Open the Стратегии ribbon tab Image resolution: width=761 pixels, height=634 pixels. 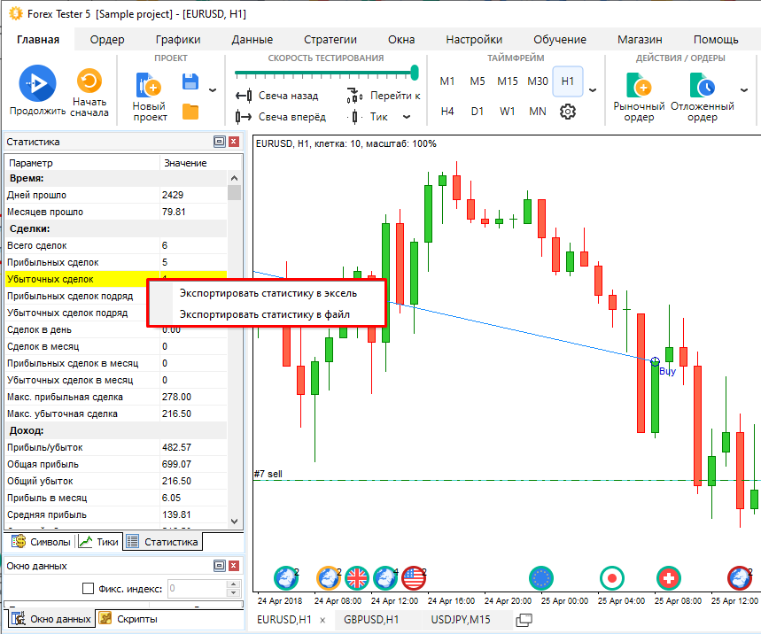pyautogui.click(x=330, y=39)
